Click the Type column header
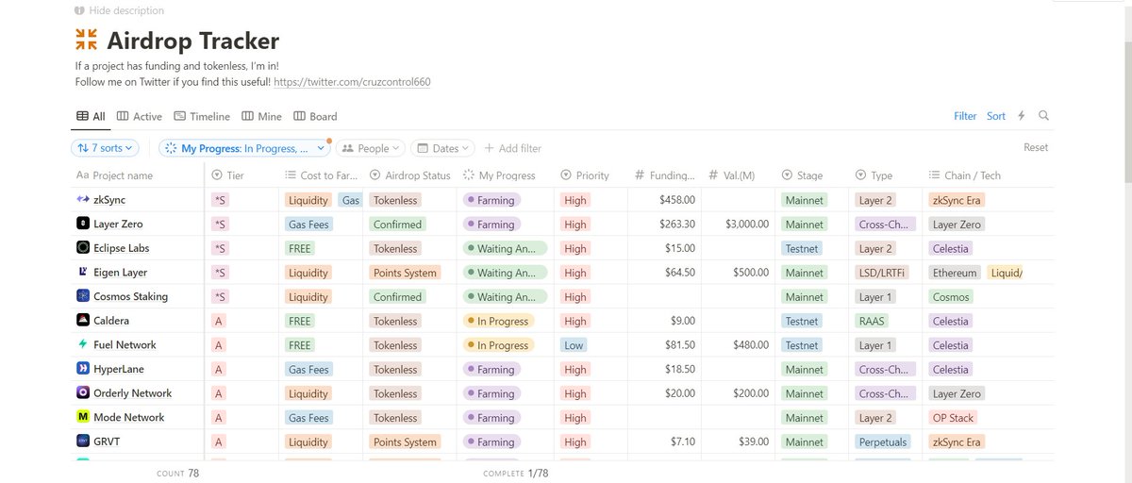This screenshot has height=483, width=1132. [886, 175]
